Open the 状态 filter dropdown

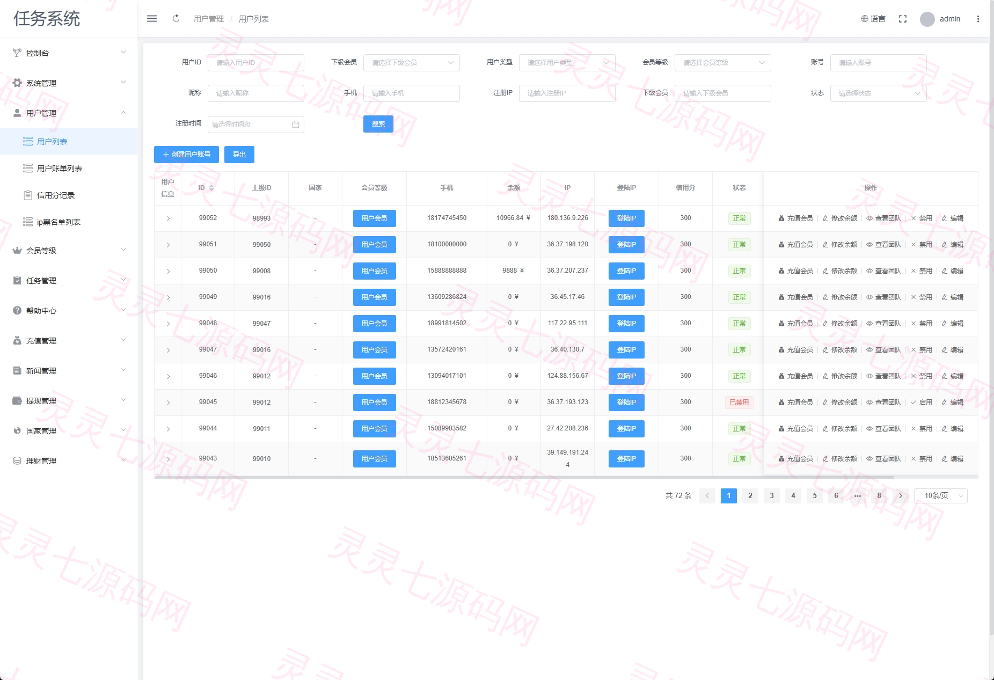879,93
